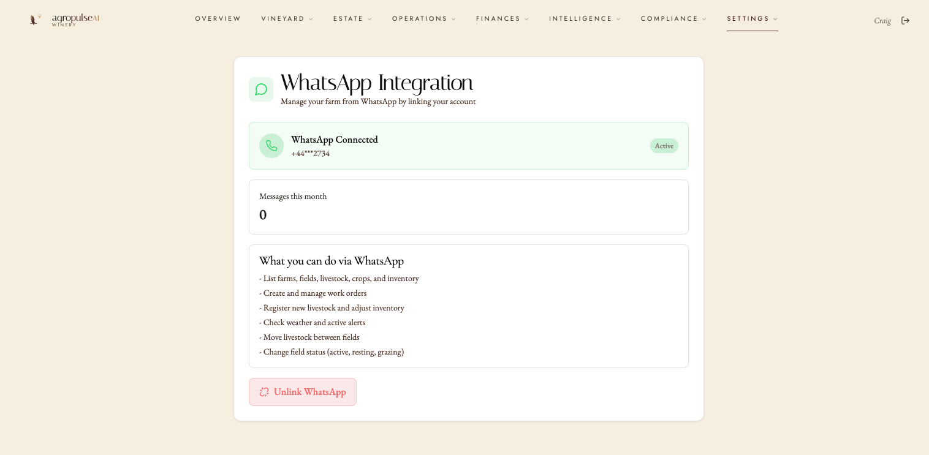Click the WhatsApp Connected label
This screenshot has height=455, width=929.
tap(335, 140)
